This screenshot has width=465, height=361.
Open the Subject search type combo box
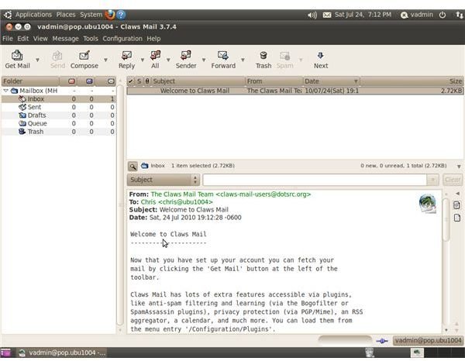[x=163, y=180]
